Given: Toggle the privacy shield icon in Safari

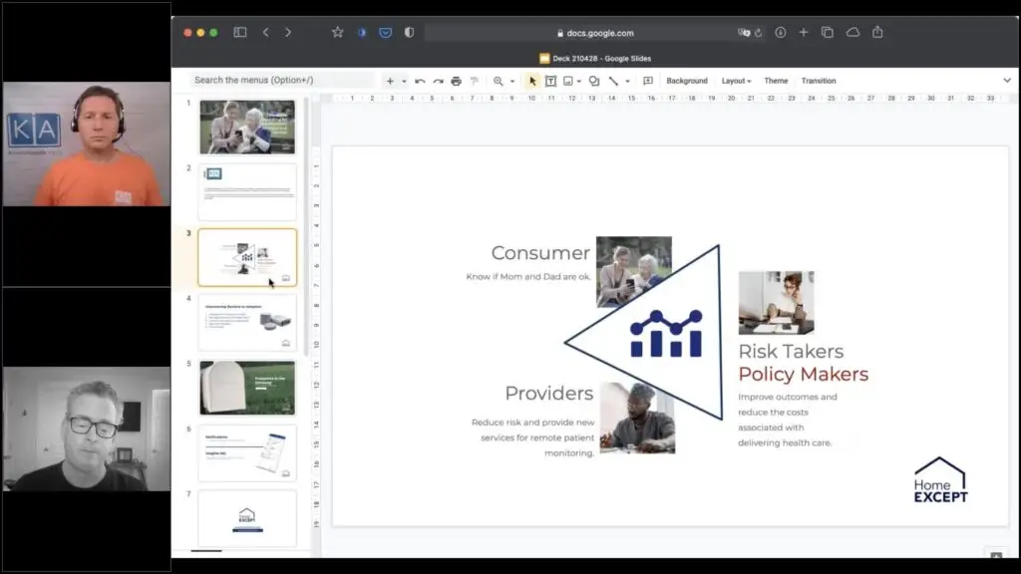Looking at the screenshot, I should coord(409,32).
